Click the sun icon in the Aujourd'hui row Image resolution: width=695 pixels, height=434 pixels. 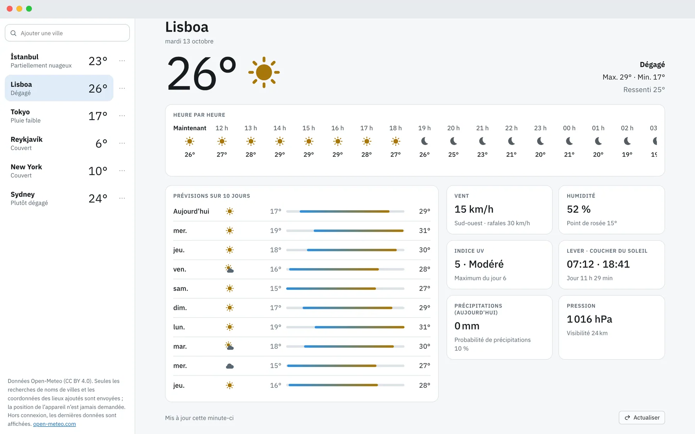[x=230, y=211]
